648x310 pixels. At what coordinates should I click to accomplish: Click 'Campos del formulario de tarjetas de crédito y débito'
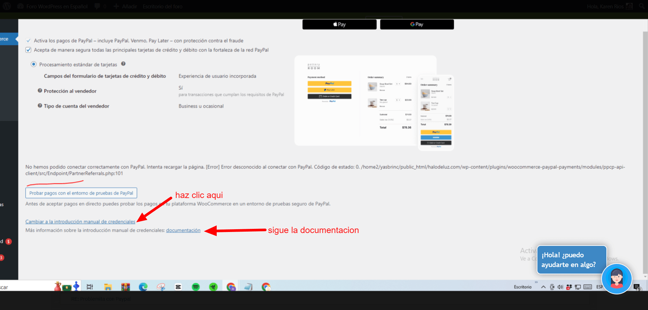[x=105, y=76]
